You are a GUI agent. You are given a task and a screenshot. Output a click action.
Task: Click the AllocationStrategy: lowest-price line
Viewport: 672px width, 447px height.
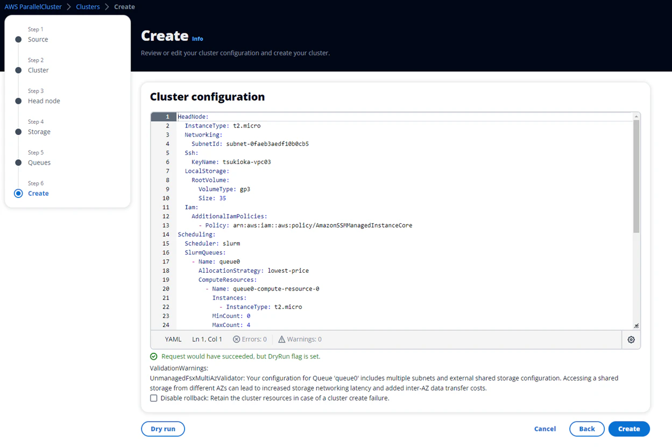(x=254, y=271)
